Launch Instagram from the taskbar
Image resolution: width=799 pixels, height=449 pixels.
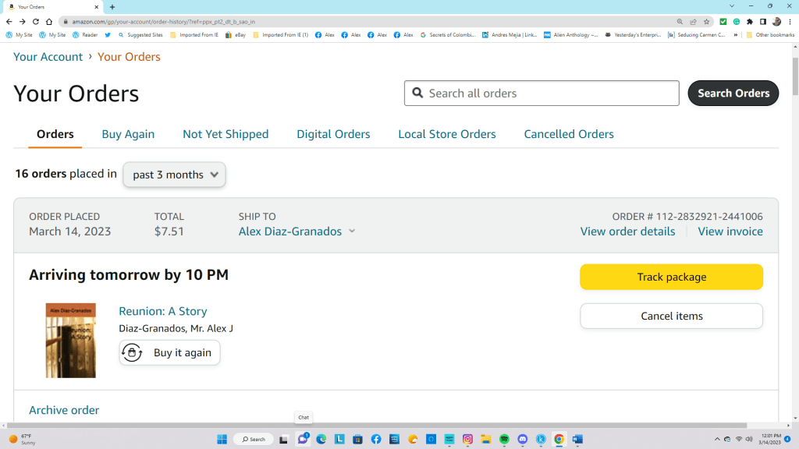tap(467, 439)
